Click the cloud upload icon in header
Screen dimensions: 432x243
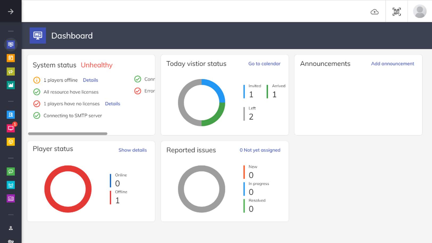[375, 12]
